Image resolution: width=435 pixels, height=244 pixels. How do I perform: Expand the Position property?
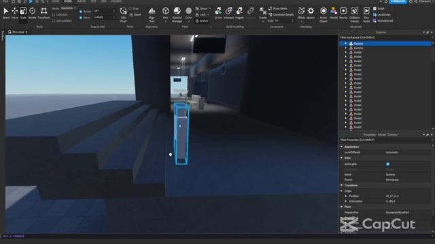click(x=346, y=196)
